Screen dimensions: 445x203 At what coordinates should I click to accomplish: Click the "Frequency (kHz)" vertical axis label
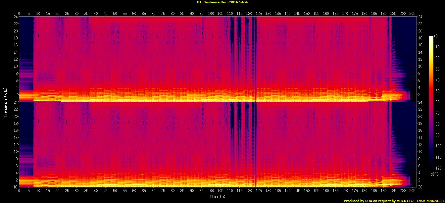tap(5, 101)
